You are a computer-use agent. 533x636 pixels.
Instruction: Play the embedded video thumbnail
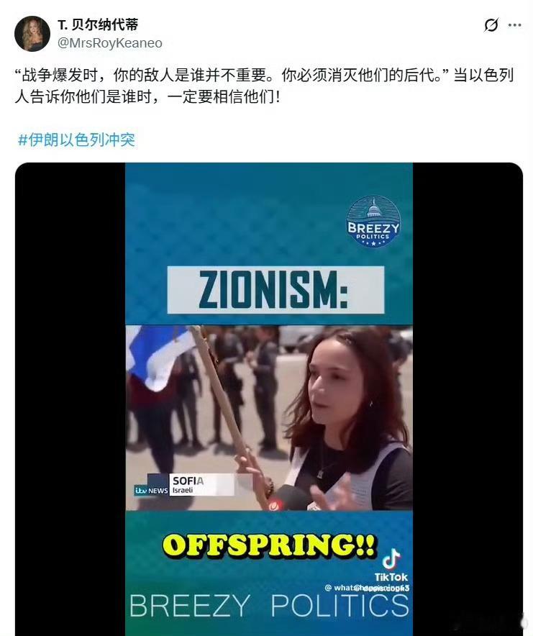[268, 399]
